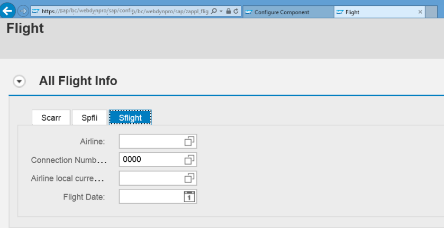Click the search magnifier icon in the address bar

[214, 11]
